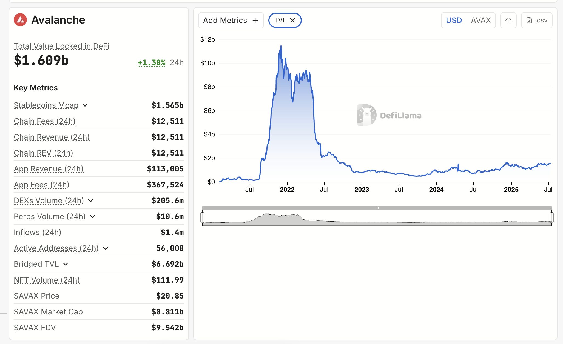Viewport: 563px width, 344px height.
Task: Click the range slider's top drag bar
Action: coord(377,208)
